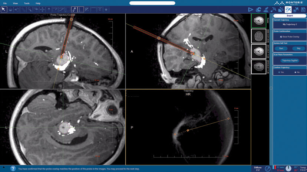Viewport: 307px width, 172px height.
Task: Select the active probe insert workflow icon
Action: (x=288, y=10)
